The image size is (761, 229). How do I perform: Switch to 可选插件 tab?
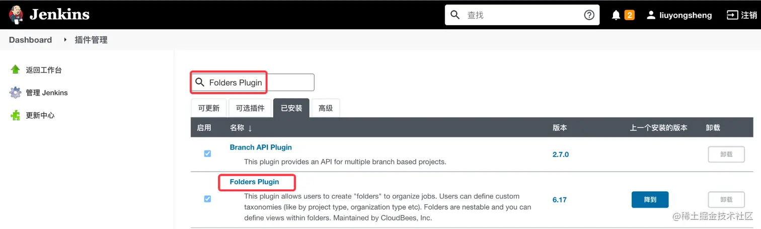click(250, 108)
